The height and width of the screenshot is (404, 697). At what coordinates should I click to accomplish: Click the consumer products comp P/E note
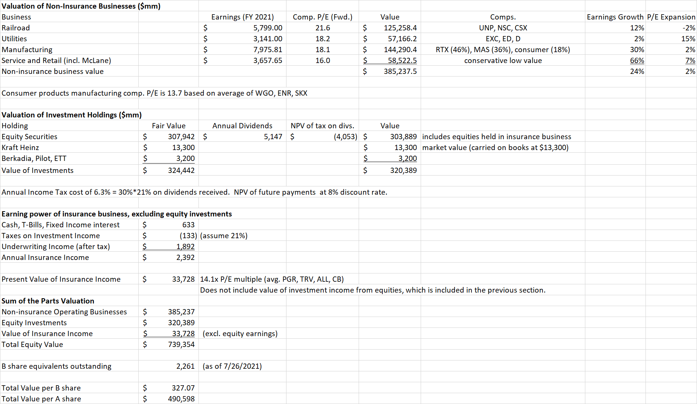(155, 93)
